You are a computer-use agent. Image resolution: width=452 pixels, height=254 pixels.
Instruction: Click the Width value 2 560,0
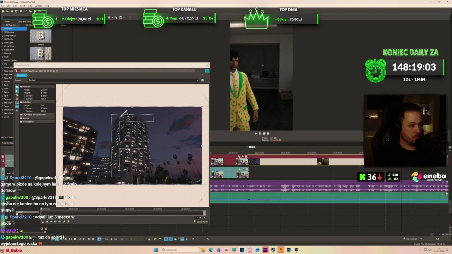[44, 90]
